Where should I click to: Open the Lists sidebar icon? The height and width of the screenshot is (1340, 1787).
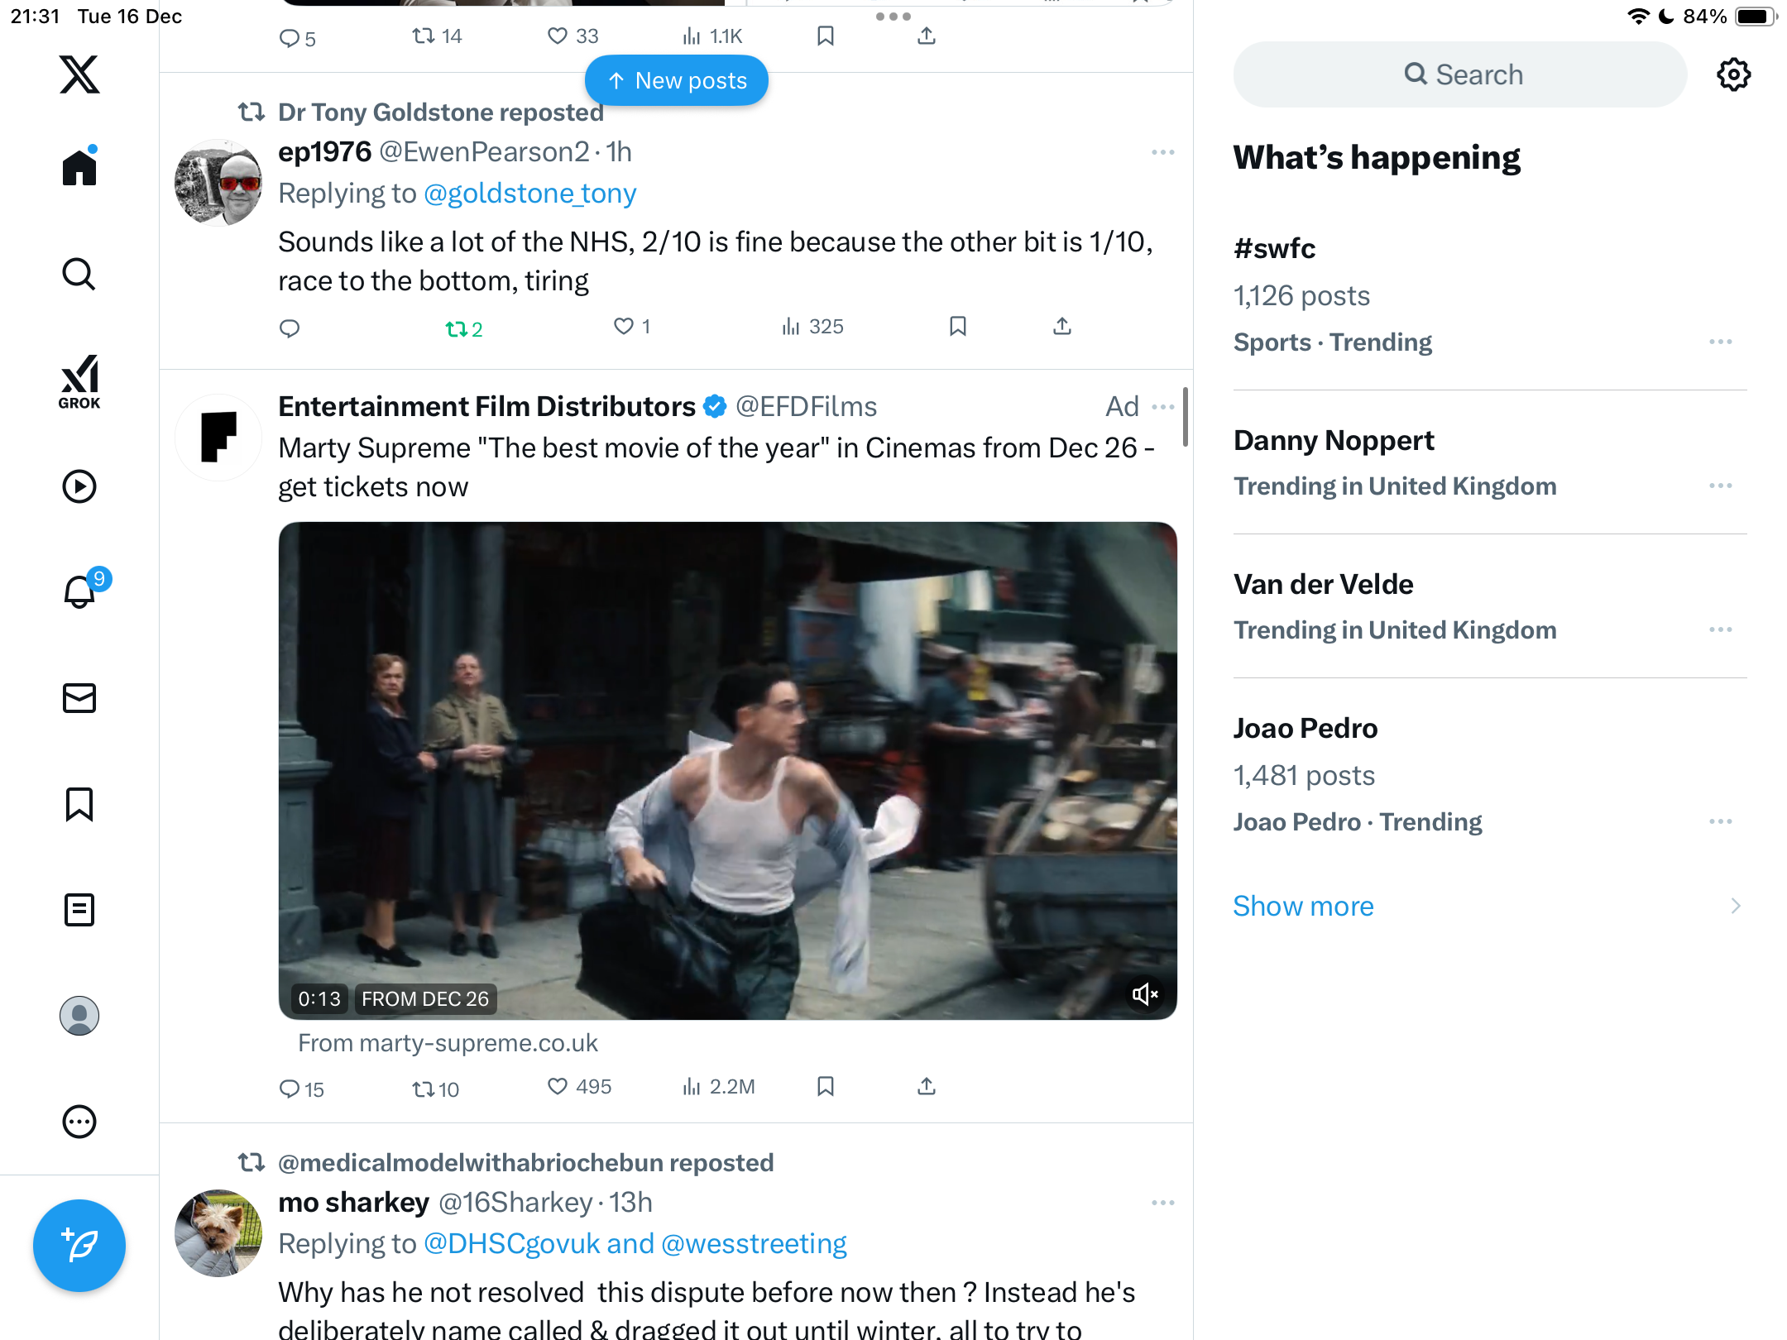(x=79, y=910)
